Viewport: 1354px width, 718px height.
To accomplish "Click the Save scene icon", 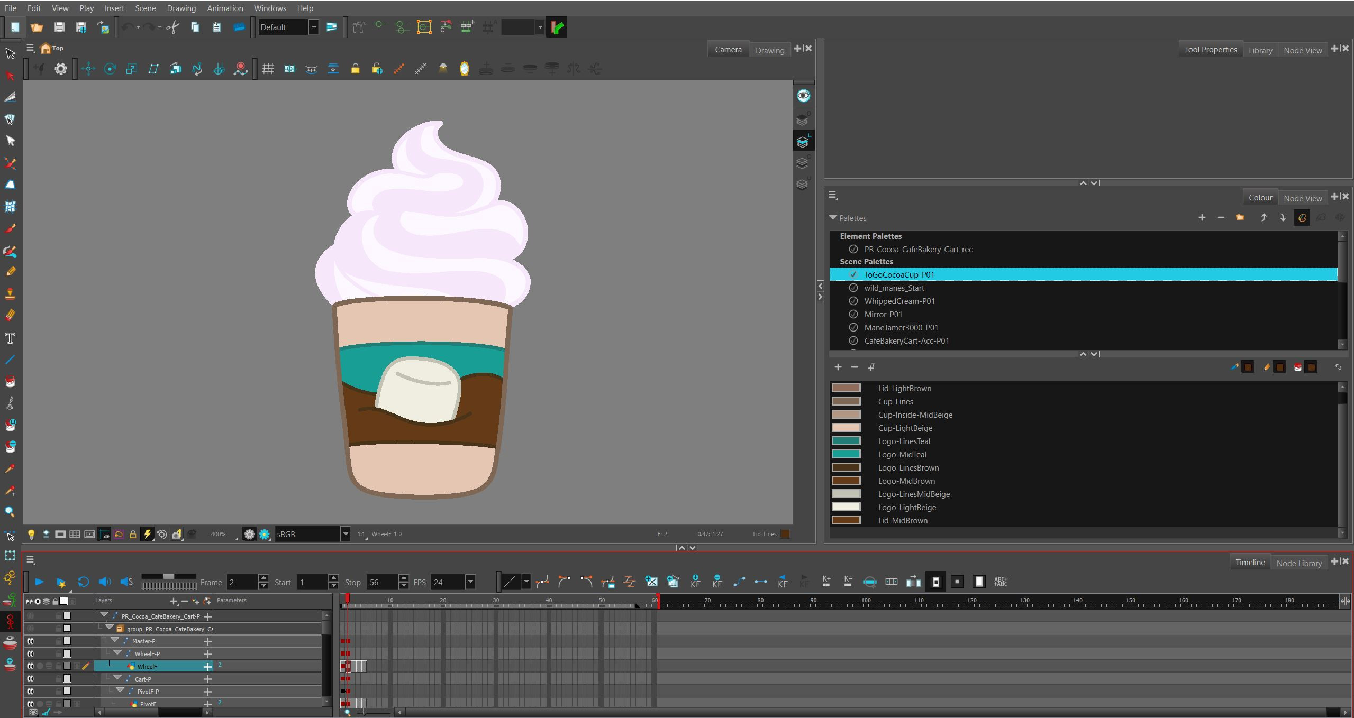I will click(x=59, y=27).
